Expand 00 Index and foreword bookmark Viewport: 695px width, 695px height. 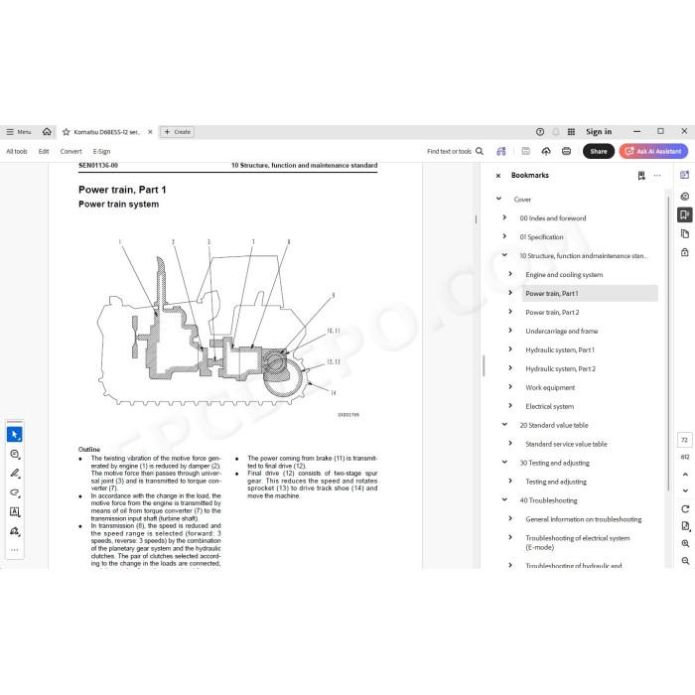coord(504,217)
